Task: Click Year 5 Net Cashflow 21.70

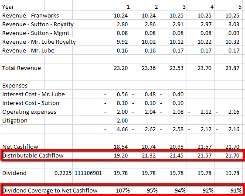Action: pyautogui.click(x=229, y=147)
